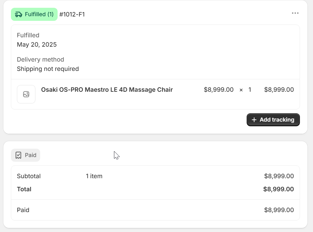
Task: Click the fulfillment number #1012-F1
Action: tap(72, 14)
